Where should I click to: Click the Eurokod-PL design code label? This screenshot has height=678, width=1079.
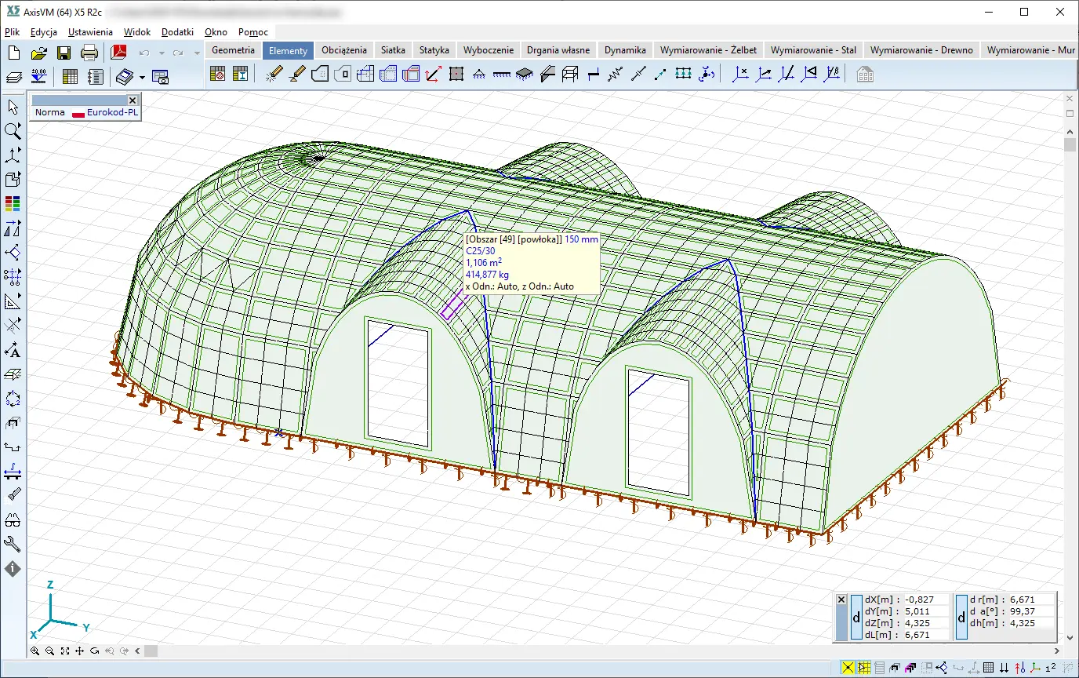[112, 112]
